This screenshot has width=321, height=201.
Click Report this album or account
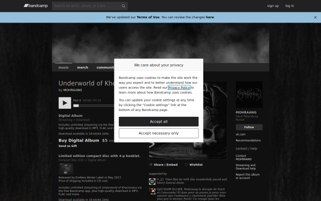[x=248, y=176]
